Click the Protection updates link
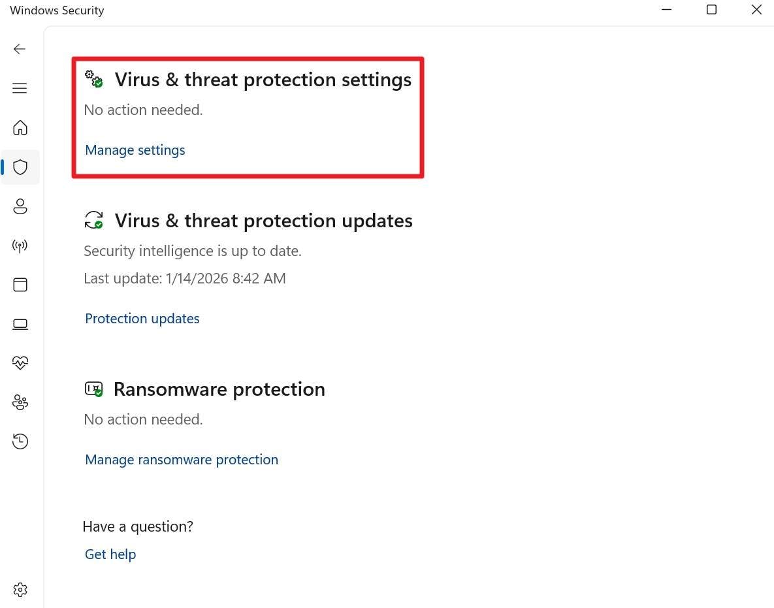774x608 pixels. [x=142, y=319]
